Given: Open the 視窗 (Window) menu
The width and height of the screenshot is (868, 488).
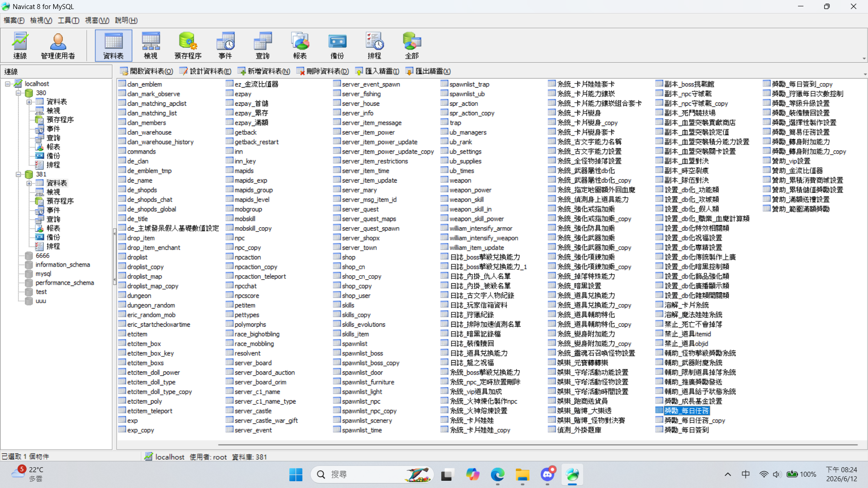Looking at the screenshot, I should 97,20.
